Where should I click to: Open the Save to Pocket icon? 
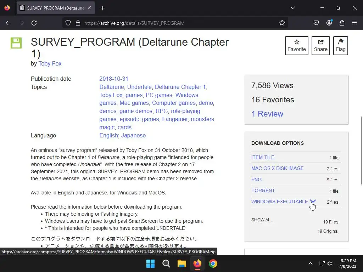click(x=316, y=23)
